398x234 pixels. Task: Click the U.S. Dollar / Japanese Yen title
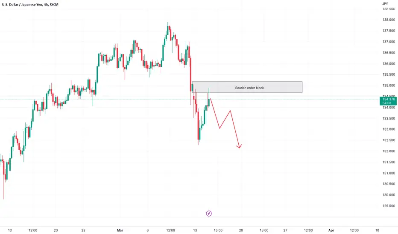coord(22,5)
